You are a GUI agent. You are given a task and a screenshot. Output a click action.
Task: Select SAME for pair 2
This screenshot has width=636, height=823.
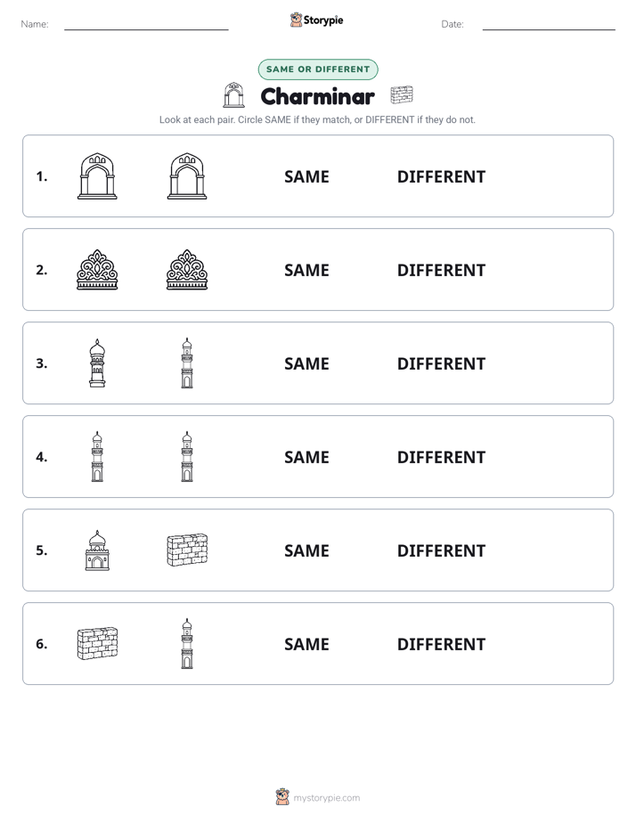point(306,270)
